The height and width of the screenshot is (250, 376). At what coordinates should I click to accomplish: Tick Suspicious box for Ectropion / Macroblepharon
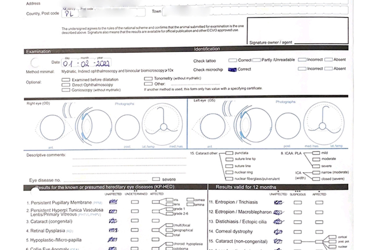pos(298,212)
